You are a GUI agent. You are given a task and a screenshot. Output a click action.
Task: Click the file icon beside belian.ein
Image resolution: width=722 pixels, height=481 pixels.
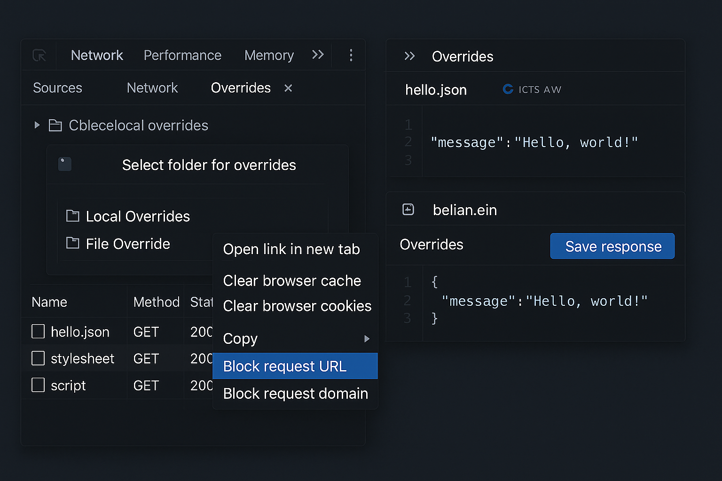pyautogui.click(x=408, y=209)
